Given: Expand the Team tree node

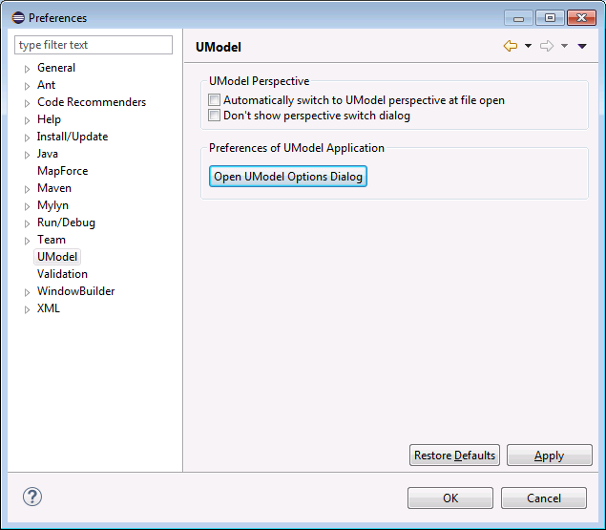Looking at the screenshot, I should tap(27, 241).
